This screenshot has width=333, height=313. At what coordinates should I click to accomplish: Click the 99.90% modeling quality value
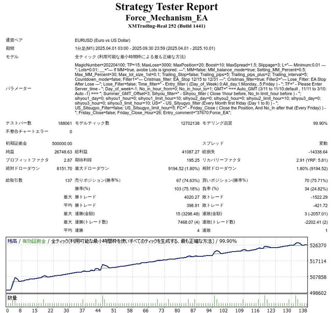point(320,123)
